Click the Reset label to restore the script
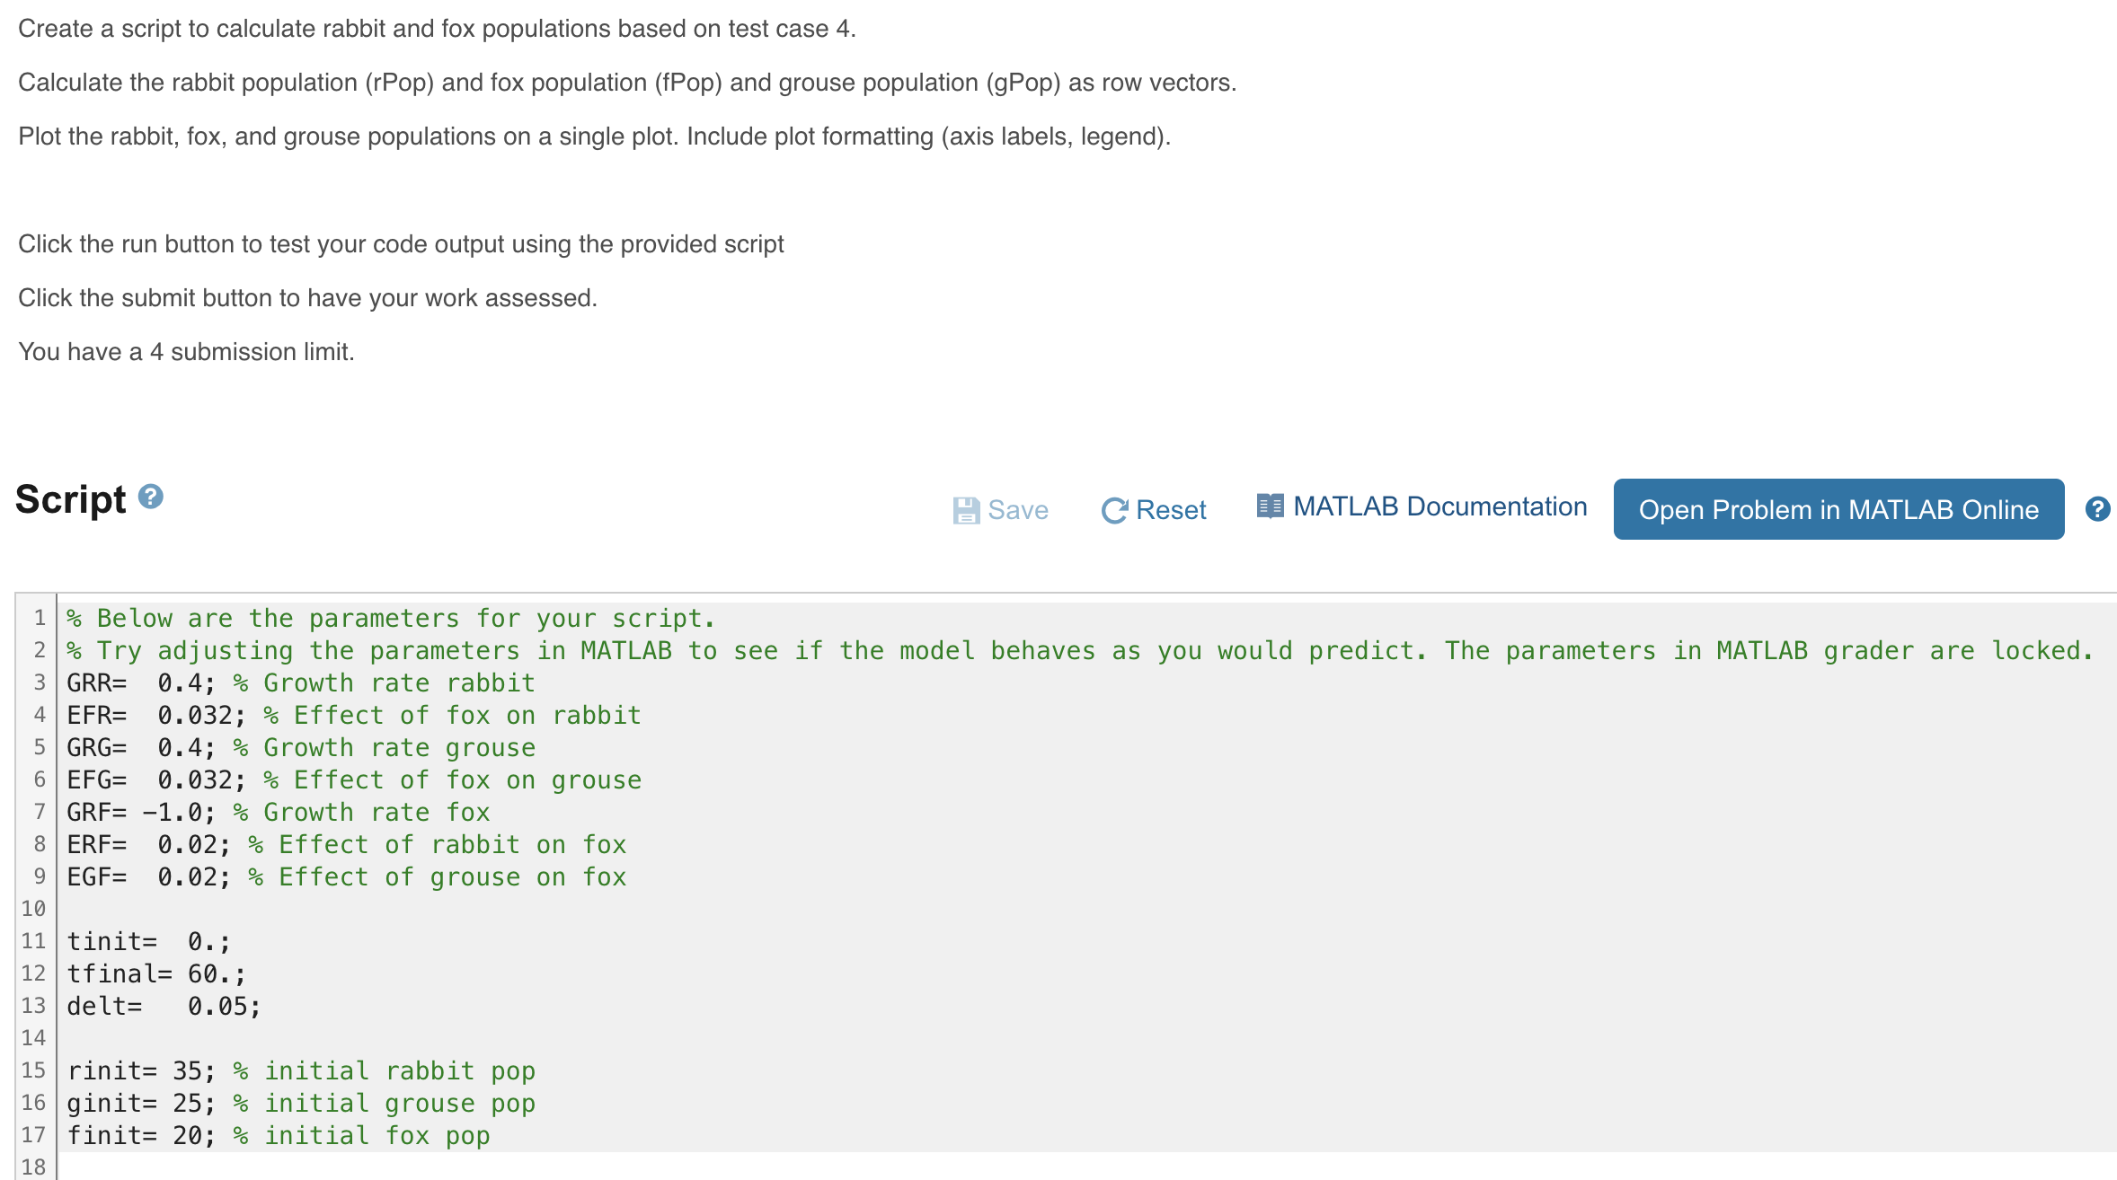Viewport: 2117px width, 1180px height. pos(1171,509)
